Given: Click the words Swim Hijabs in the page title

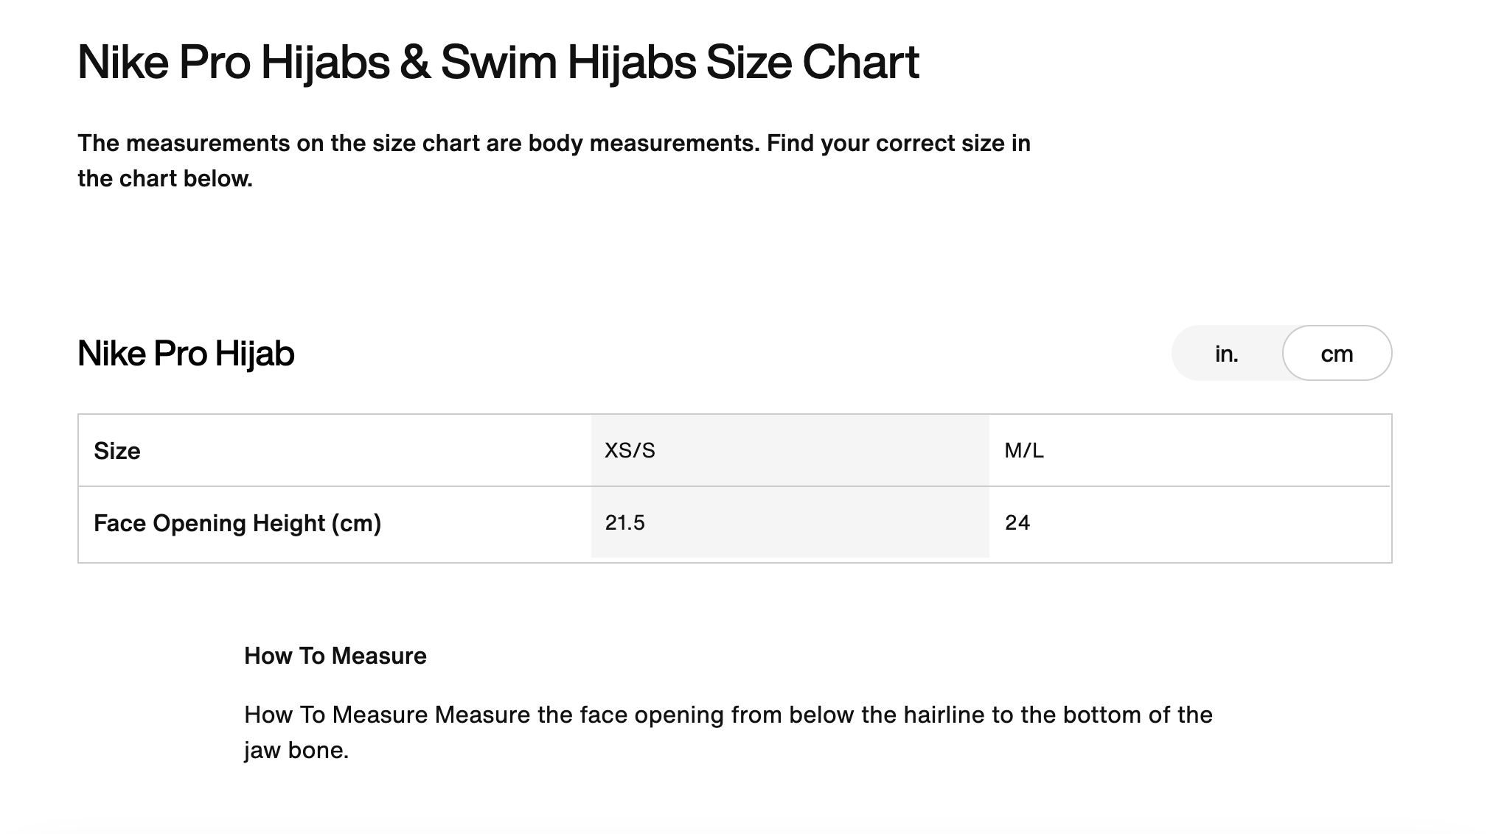Looking at the screenshot, I should 568,62.
